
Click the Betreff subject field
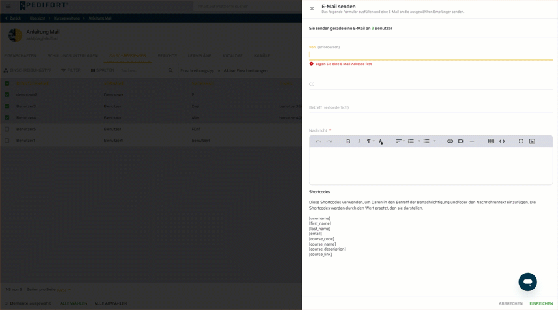(431, 107)
